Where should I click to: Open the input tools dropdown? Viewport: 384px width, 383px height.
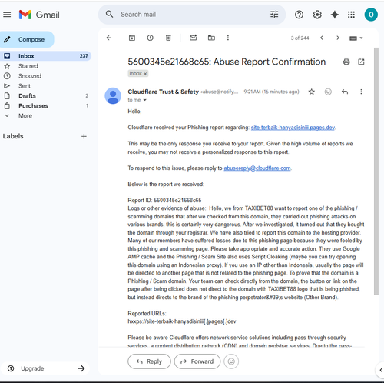pyautogui.click(x=356, y=38)
